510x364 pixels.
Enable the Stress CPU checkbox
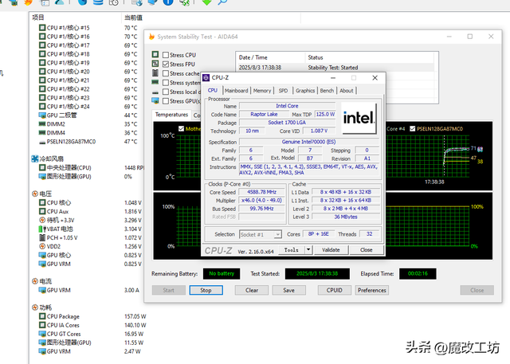166,55
